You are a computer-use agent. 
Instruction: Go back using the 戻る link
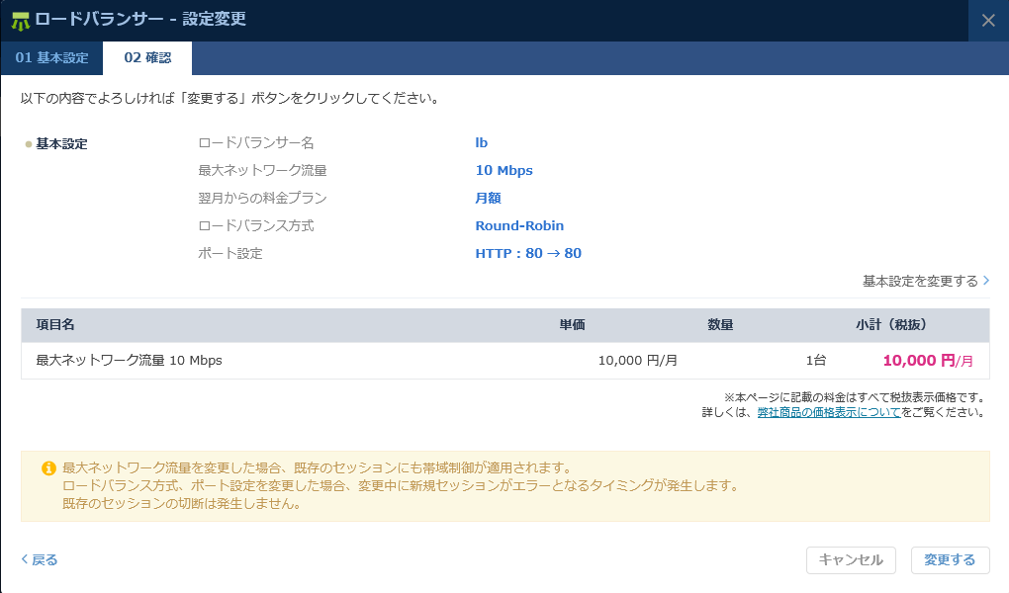pos(40,560)
